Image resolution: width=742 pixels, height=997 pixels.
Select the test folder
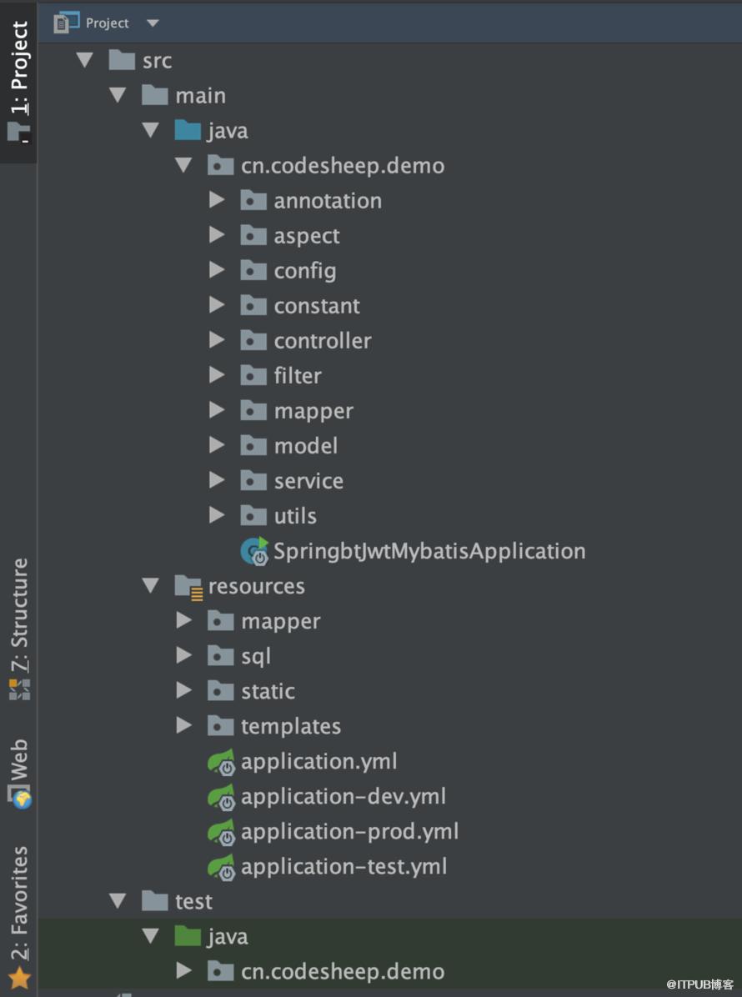point(193,901)
